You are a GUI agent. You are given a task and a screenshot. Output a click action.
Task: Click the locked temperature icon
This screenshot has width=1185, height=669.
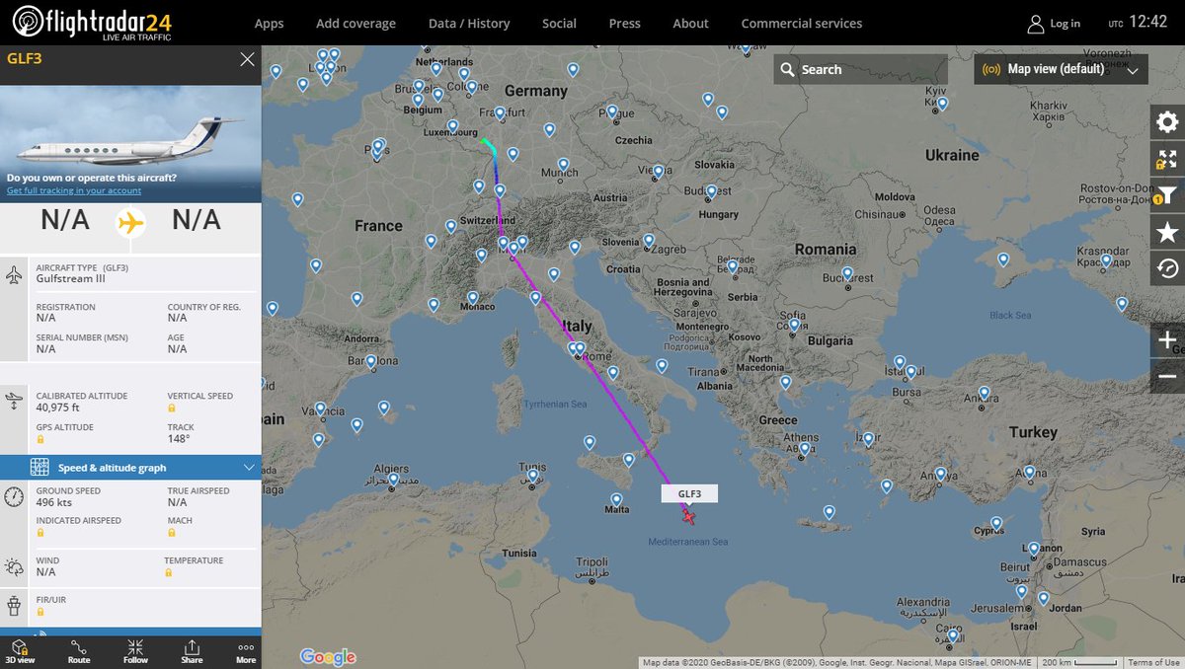point(169,572)
